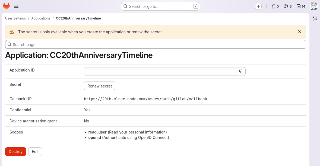Focus the Search page field

point(156,44)
